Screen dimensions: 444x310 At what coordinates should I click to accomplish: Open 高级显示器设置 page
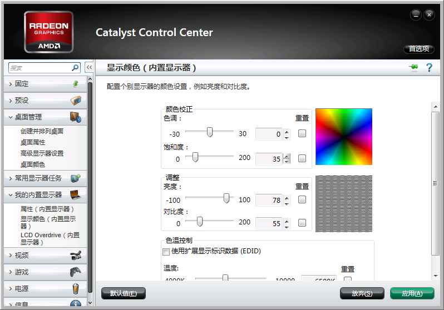tap(42, 153)
